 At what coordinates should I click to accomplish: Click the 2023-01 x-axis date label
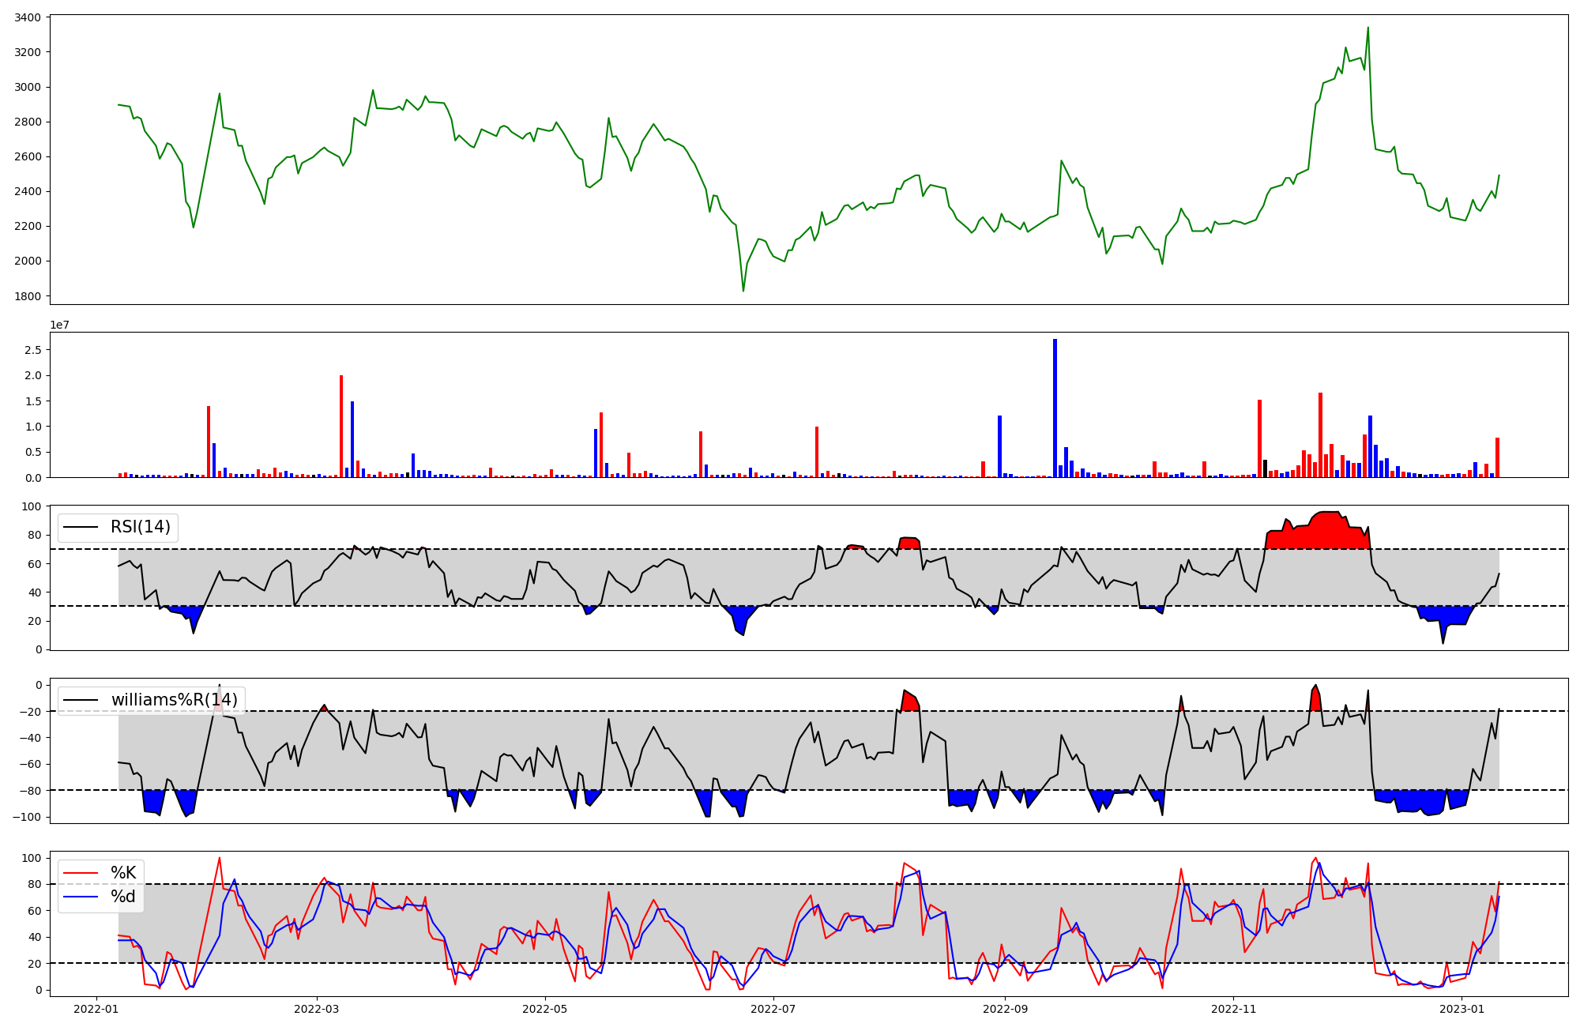1461,1009
